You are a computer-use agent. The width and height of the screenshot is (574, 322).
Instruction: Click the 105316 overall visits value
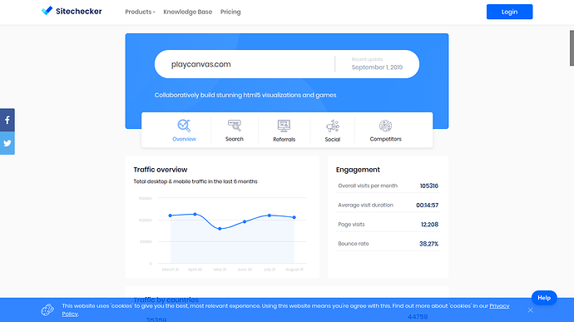pyautogui.click(x=428, y=186)
